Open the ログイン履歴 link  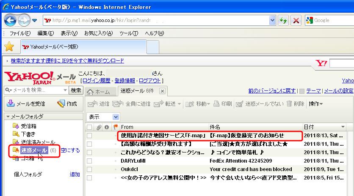coord(97,81)
